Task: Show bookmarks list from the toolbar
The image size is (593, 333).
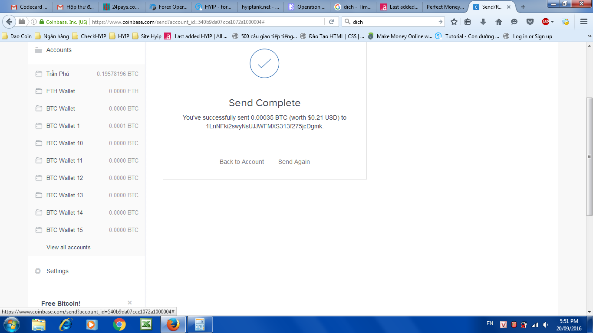Action: tap(468, 22)
